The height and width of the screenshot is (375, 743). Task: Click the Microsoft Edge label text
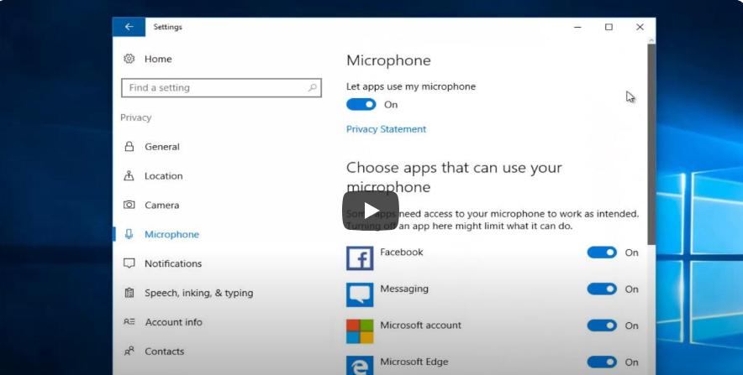[x=414, y=362]
